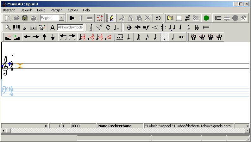Click the printer icon
This screenshot has height=142, width=251.
[34, 18]
